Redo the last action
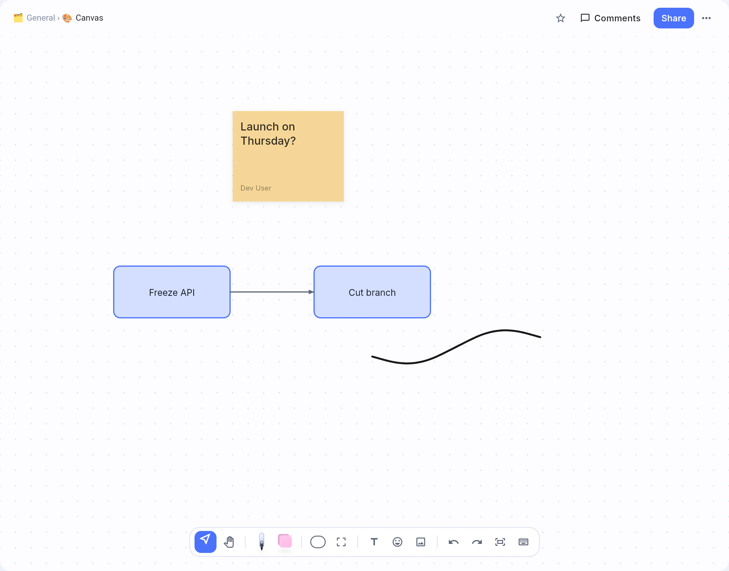Viewport: 729px width, 571px height. 477,542
